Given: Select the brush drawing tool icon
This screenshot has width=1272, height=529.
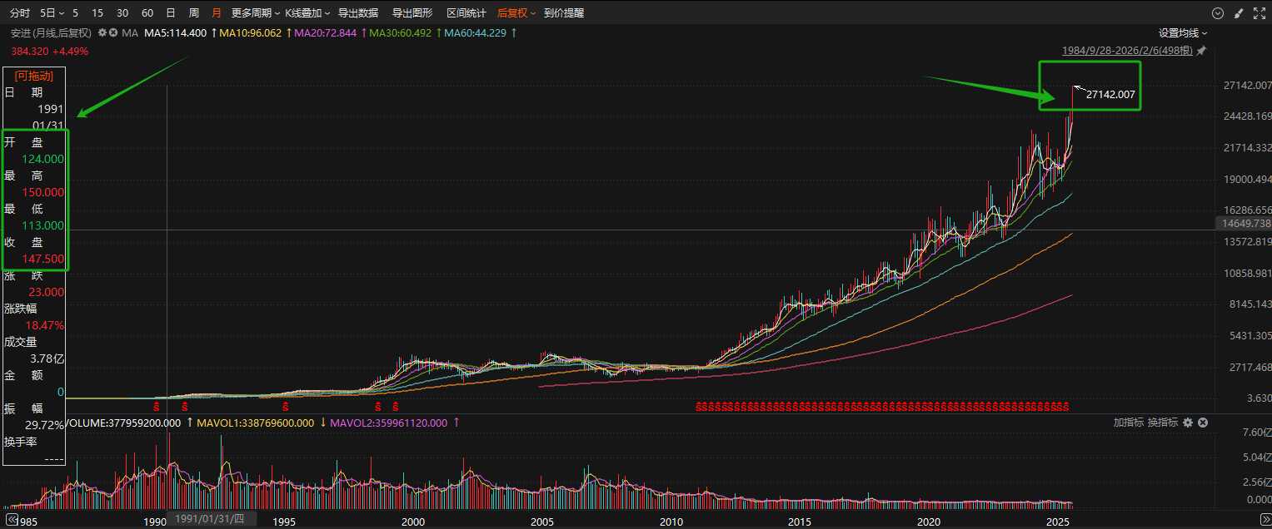Looking at the screenshot, I should (x=1239, y=13).
